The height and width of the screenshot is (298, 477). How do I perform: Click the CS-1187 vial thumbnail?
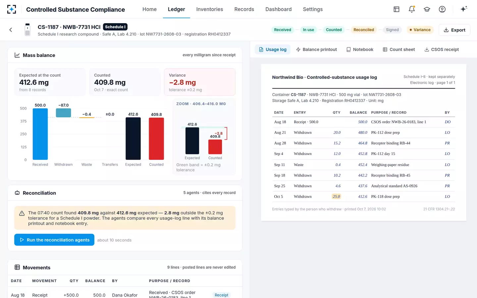point(27,30)
